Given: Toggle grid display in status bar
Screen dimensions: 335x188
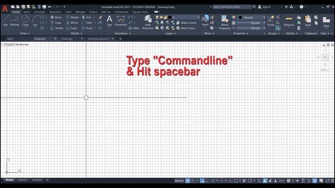Looking at the screenshot, I should [187, 181].
